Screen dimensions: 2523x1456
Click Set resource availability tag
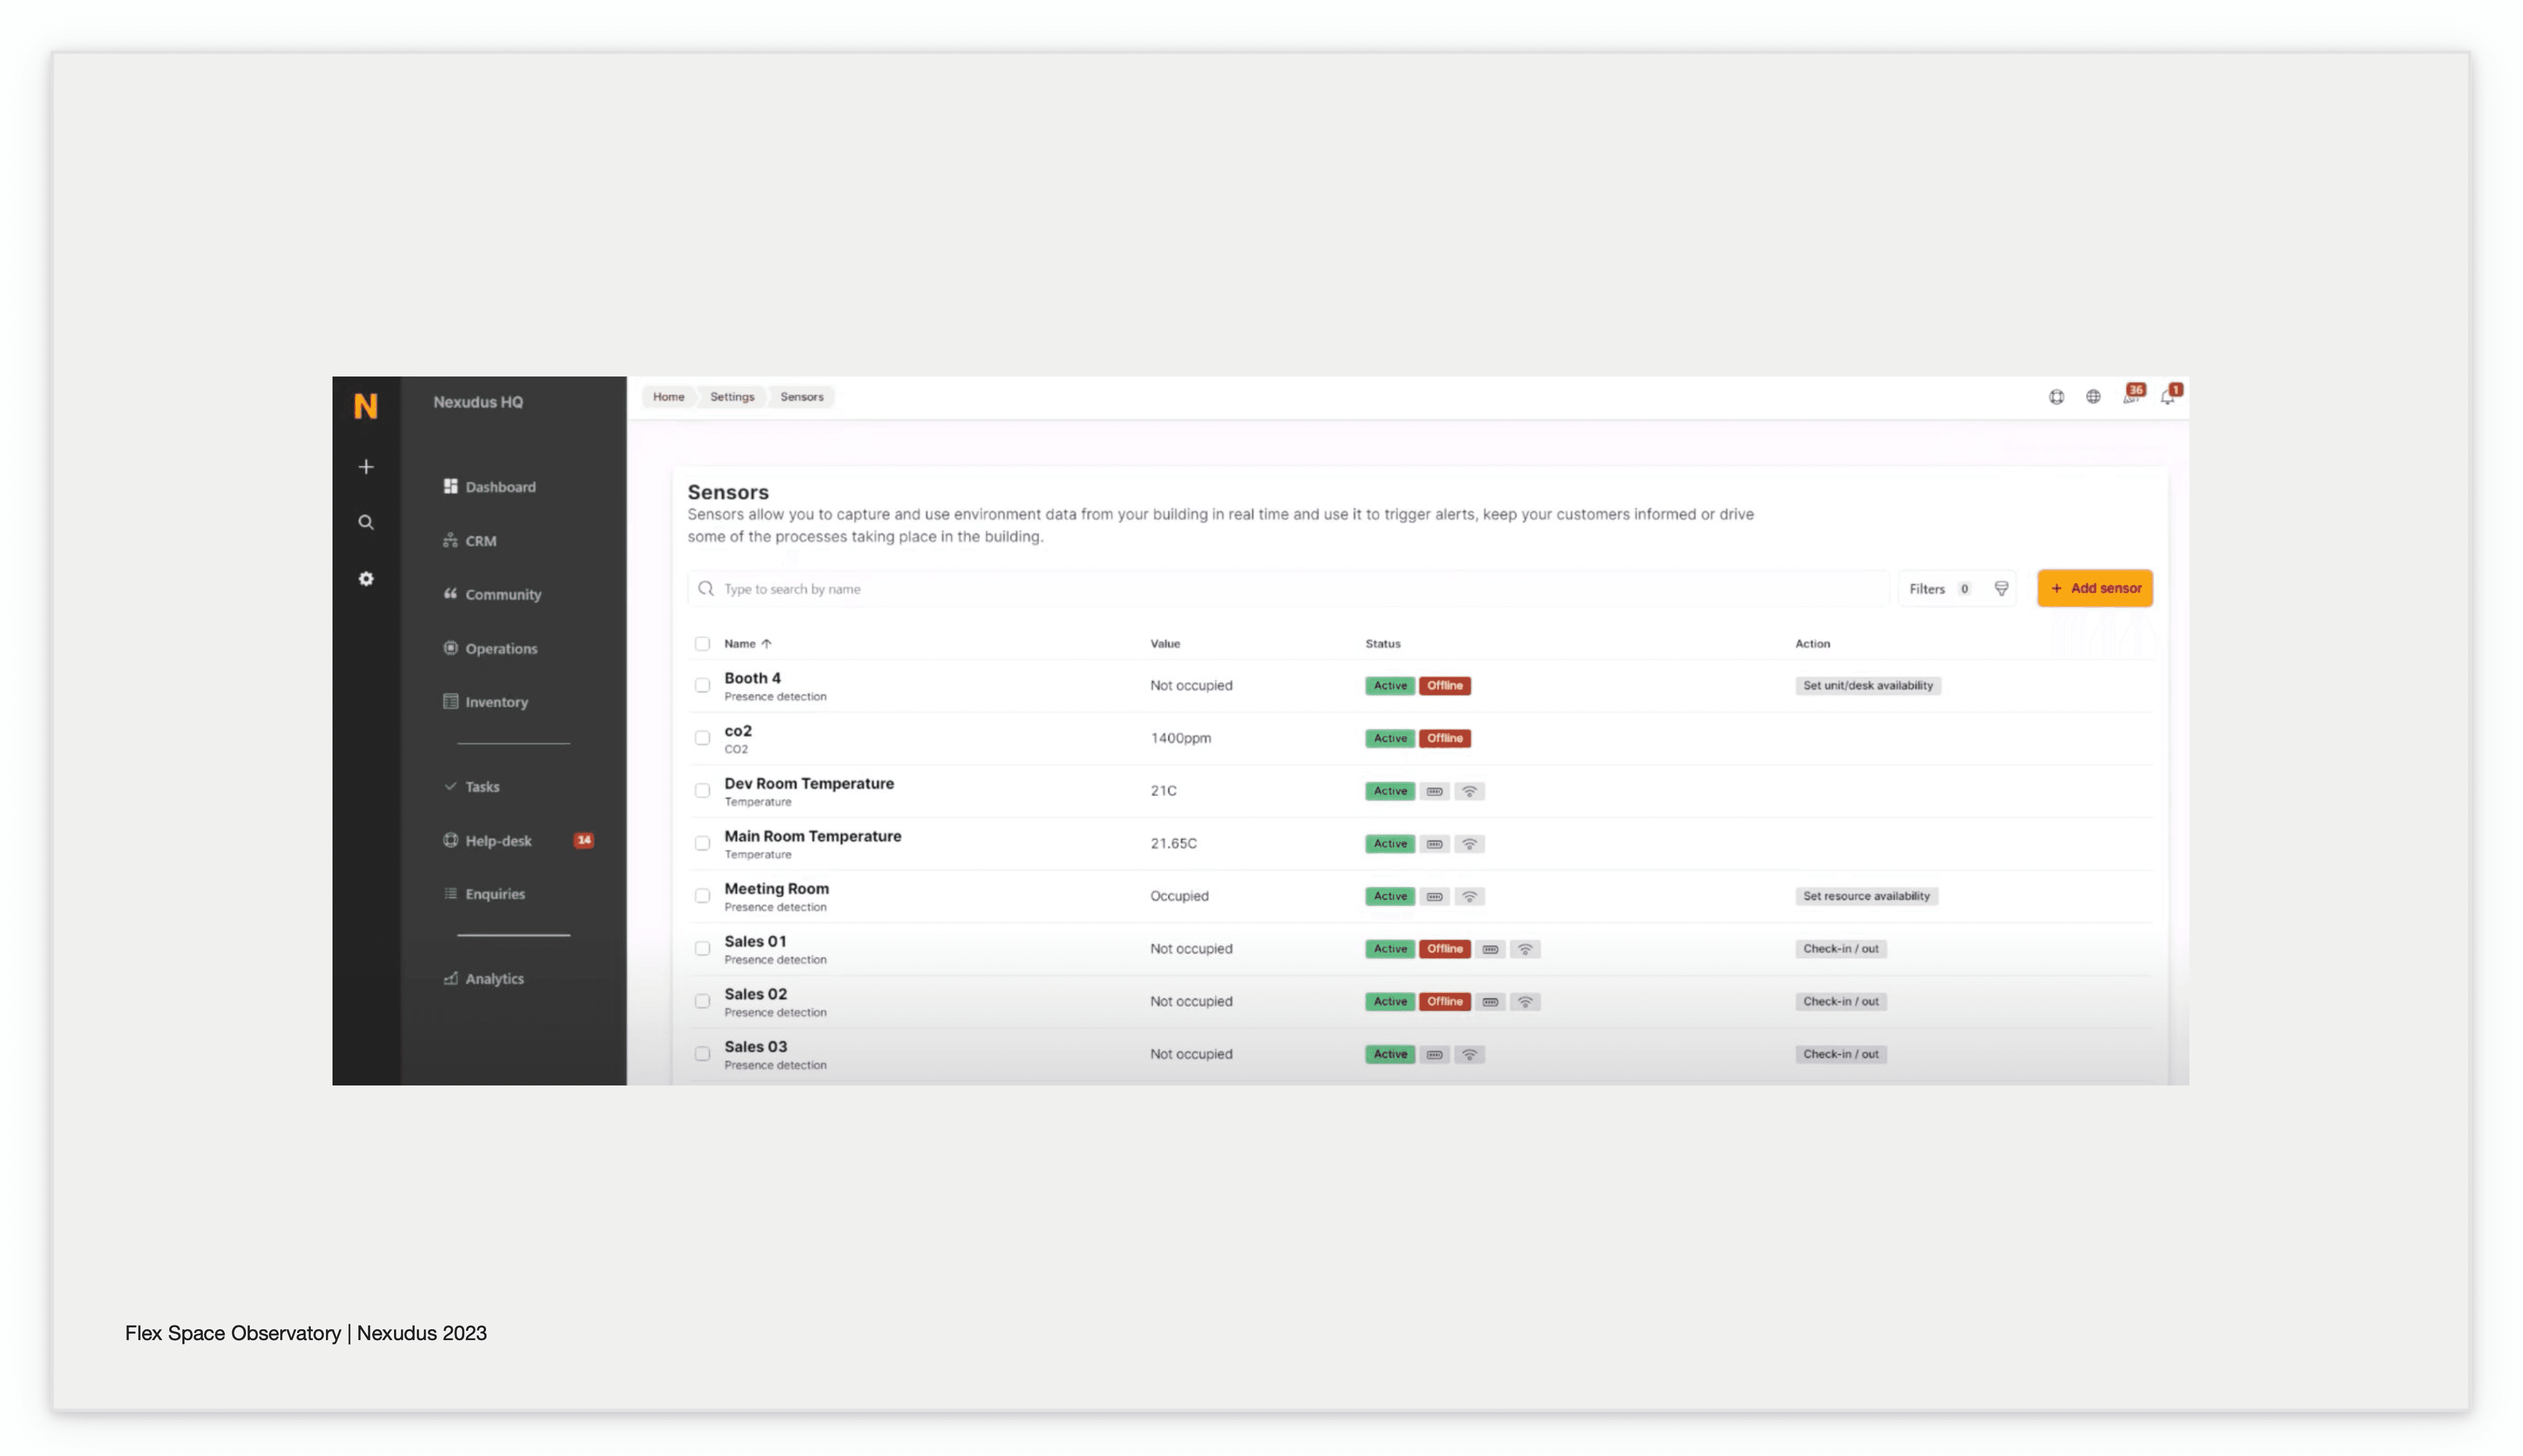(1866, 896)
